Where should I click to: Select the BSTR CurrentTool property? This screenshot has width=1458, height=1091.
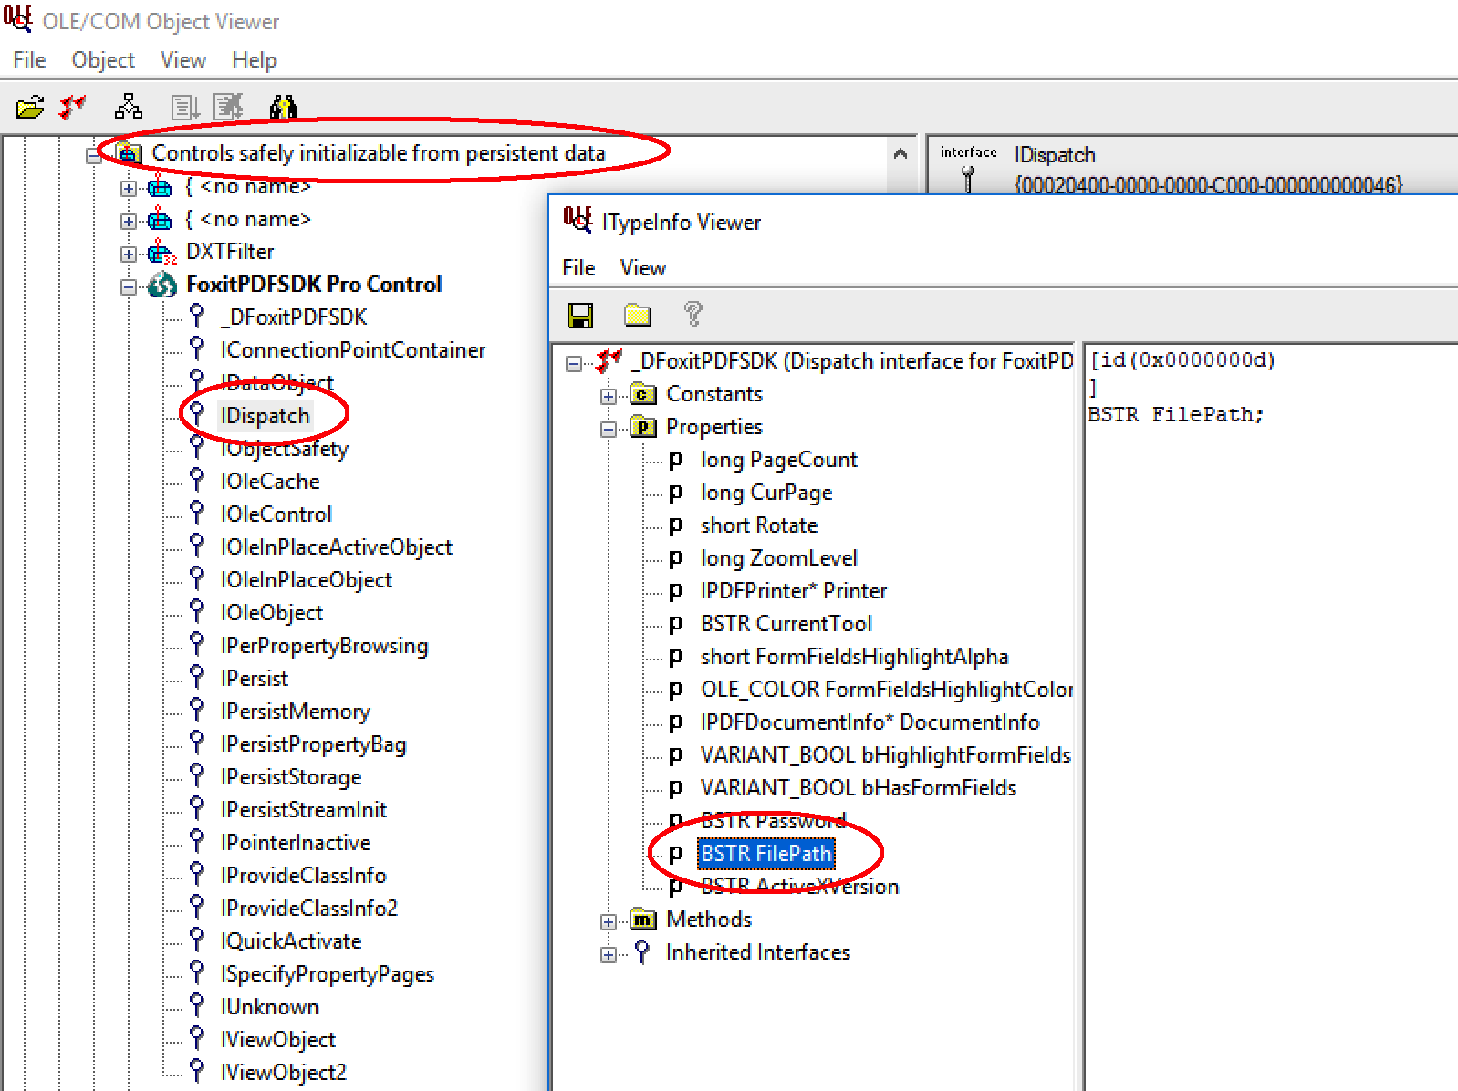click(x=786, y=624)
